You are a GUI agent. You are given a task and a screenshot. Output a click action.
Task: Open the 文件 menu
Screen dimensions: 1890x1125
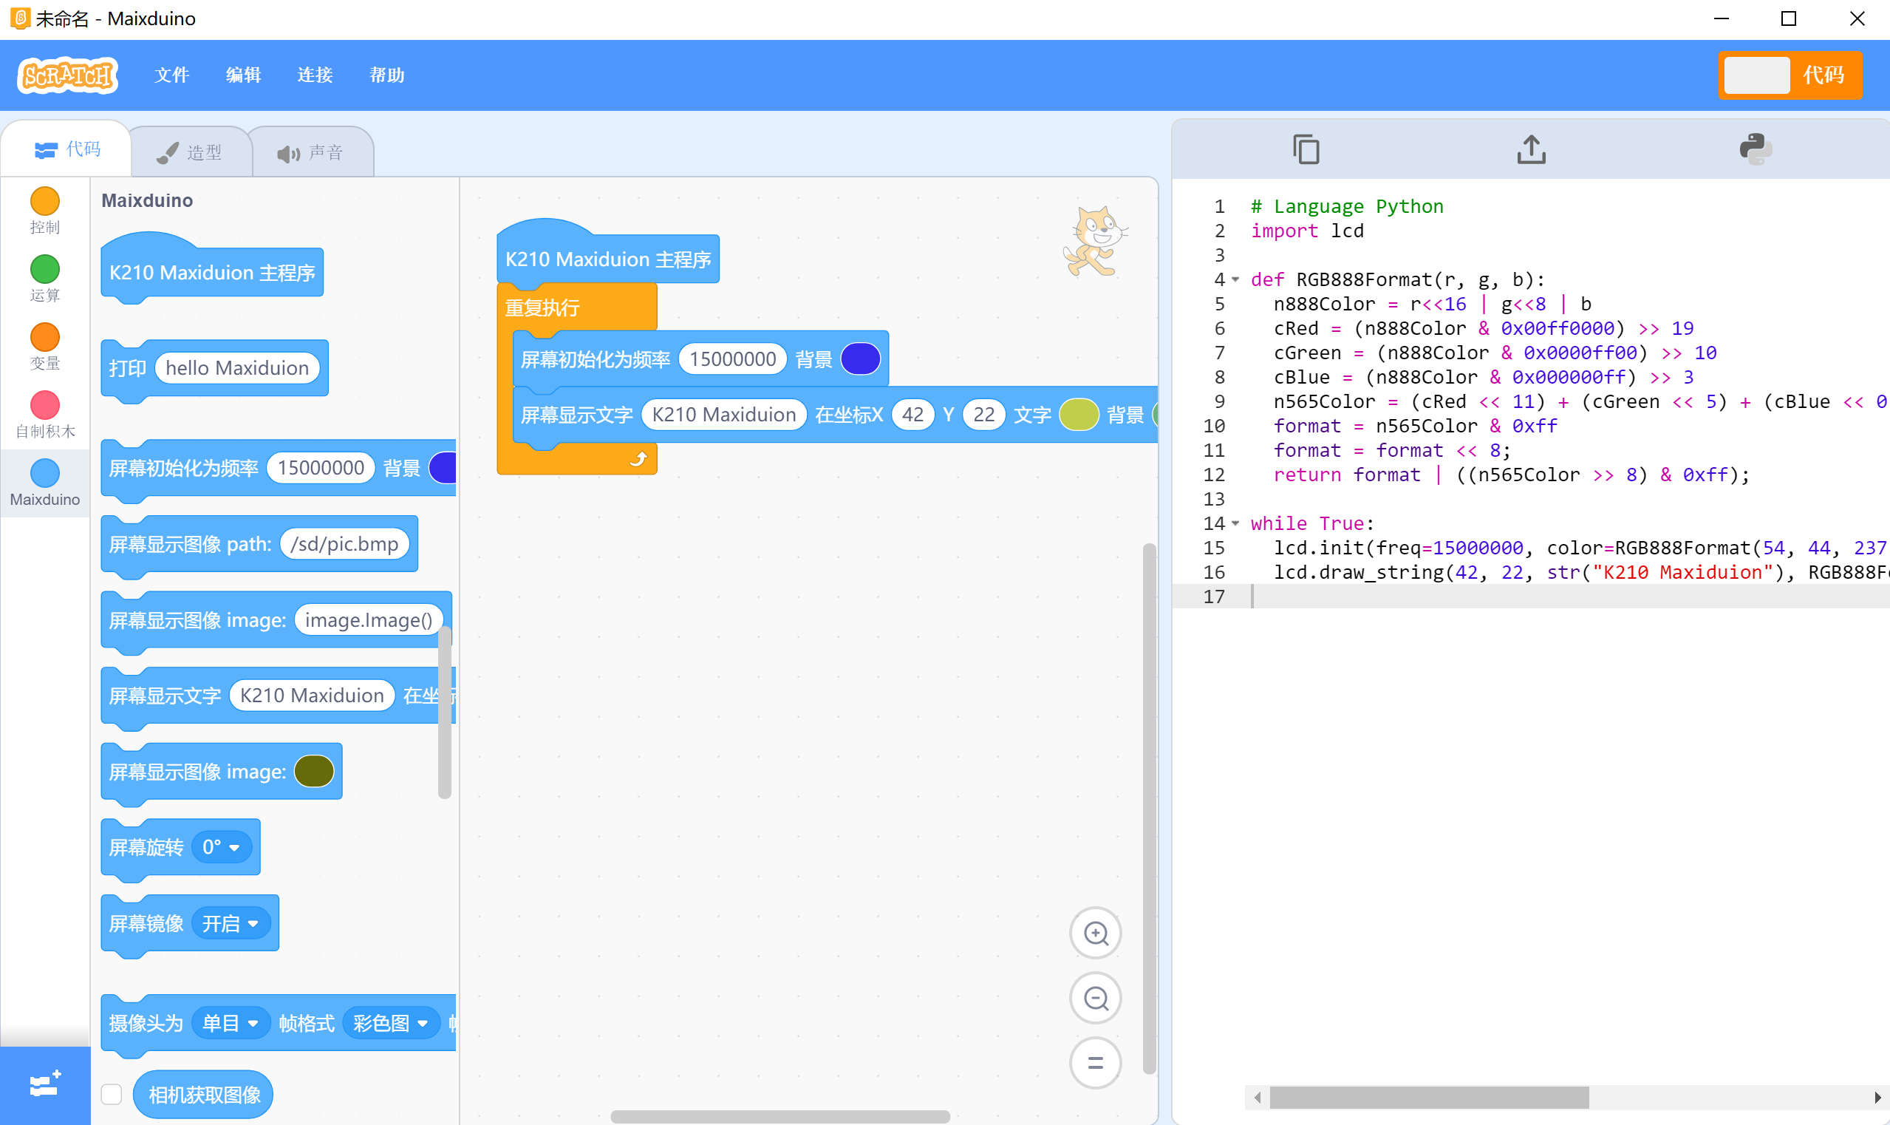[172, 75]
